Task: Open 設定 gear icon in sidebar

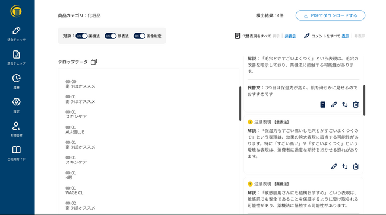Action: point(16,102)
